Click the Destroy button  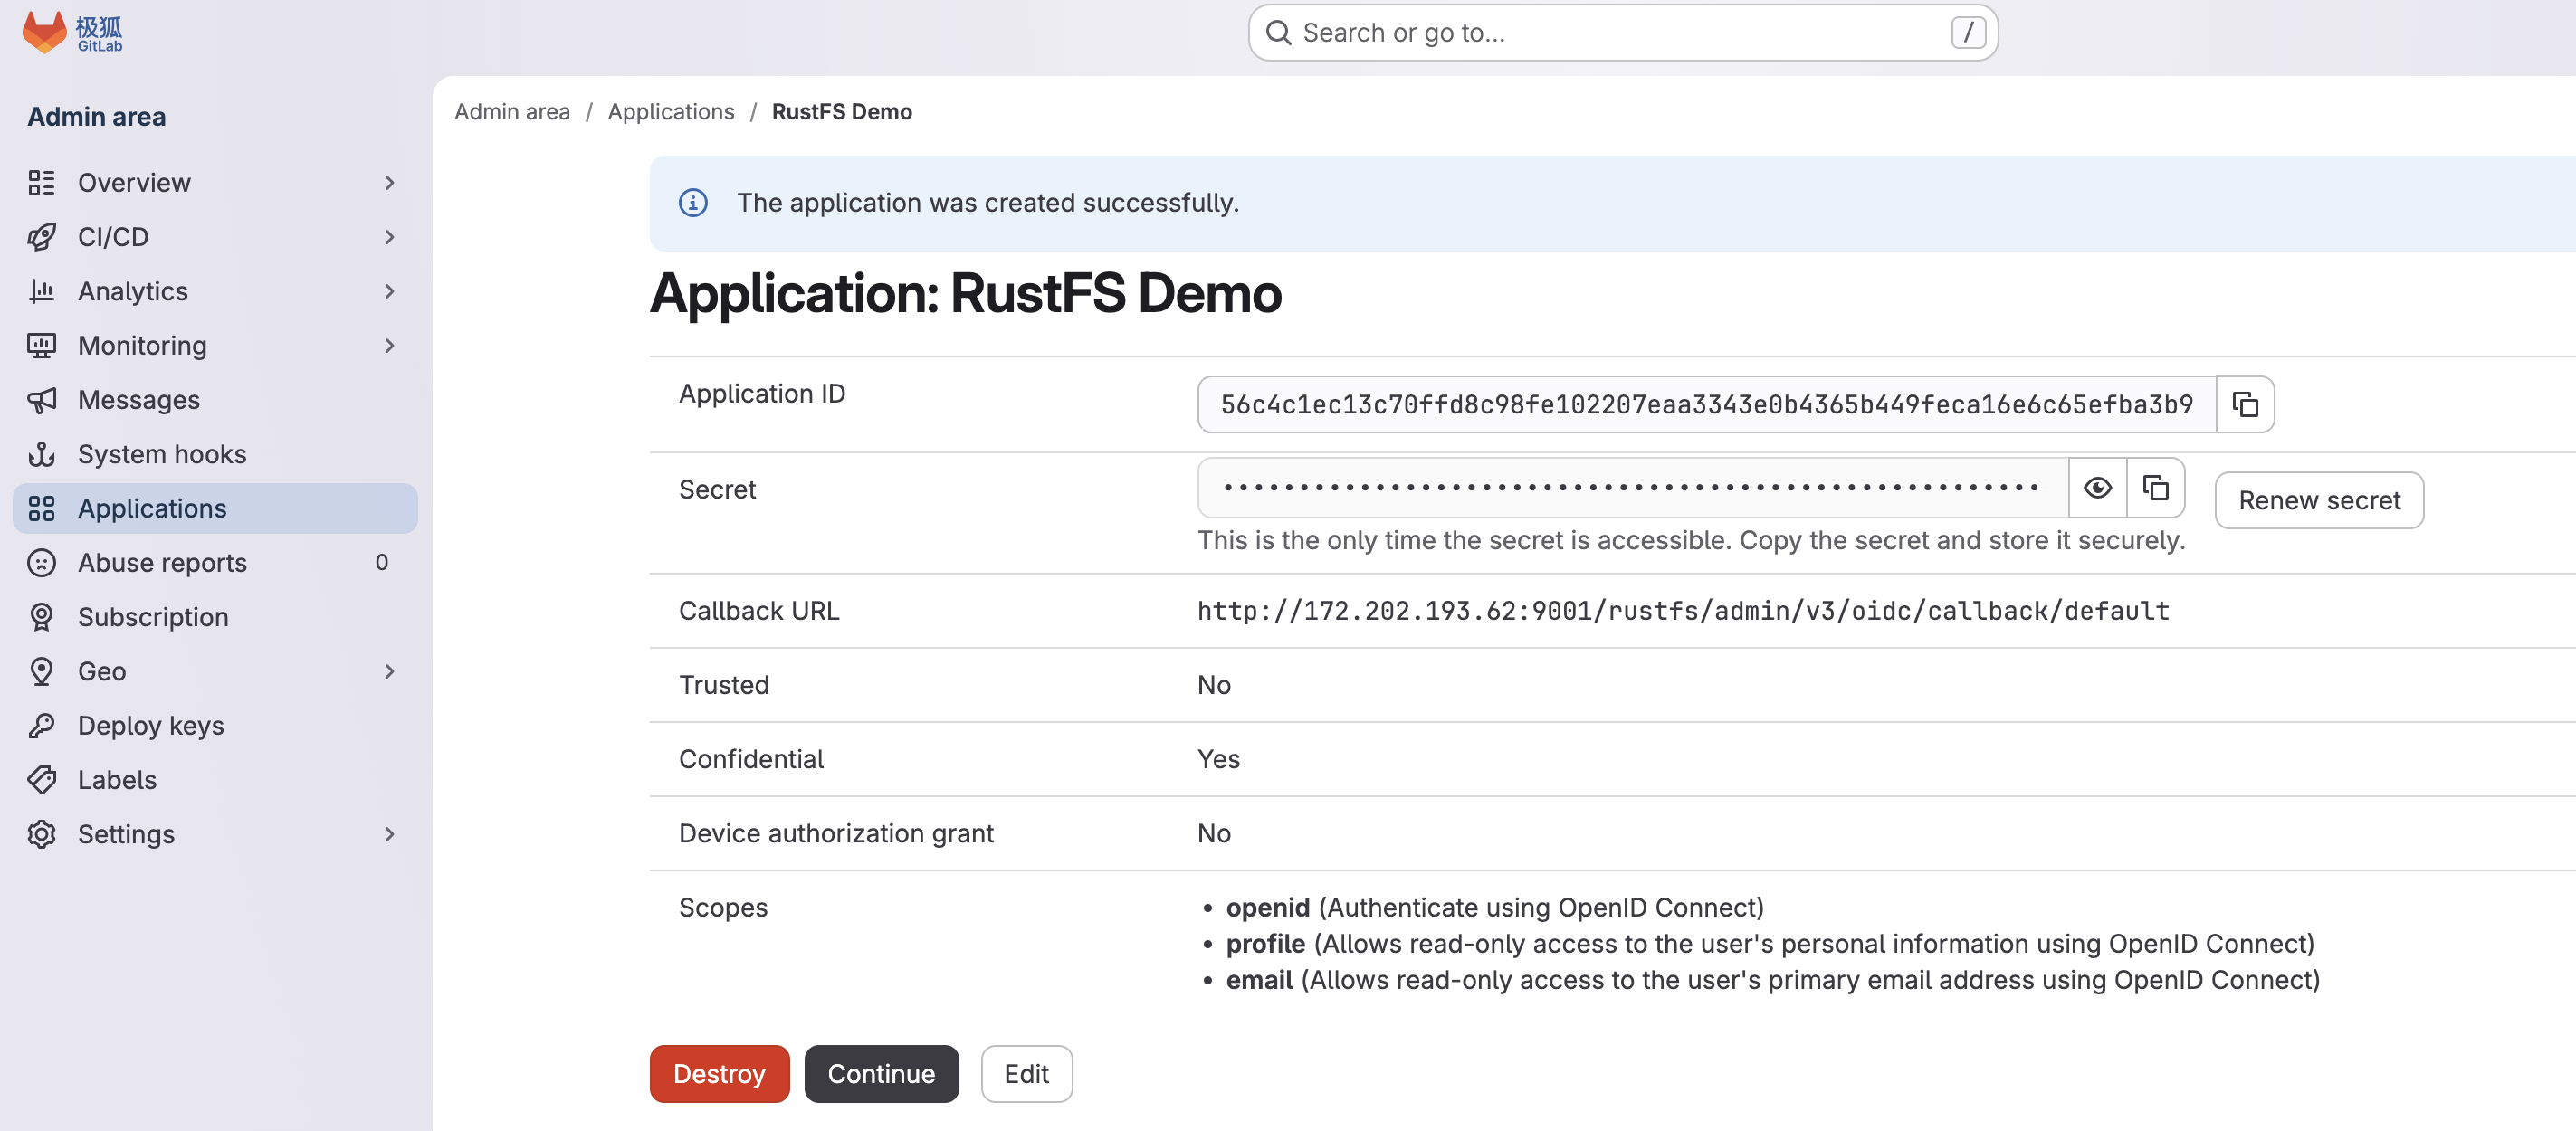[719, 1073]
